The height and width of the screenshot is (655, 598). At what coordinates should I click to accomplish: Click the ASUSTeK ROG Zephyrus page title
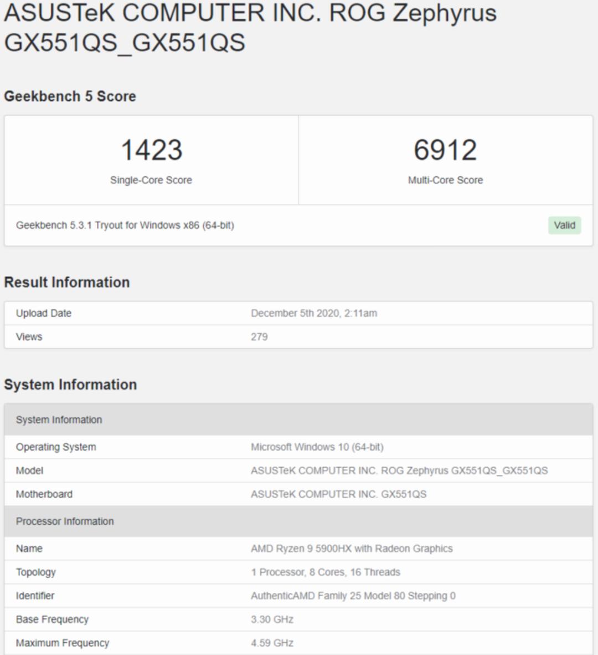click(x=250, y=28)
